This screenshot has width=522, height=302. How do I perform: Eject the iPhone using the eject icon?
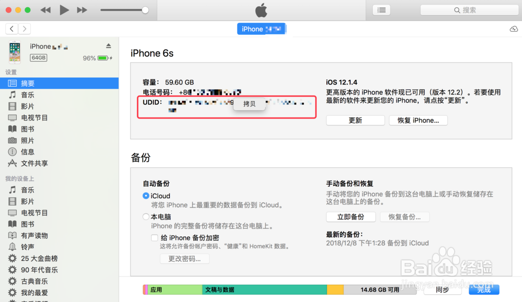[109, 45]
